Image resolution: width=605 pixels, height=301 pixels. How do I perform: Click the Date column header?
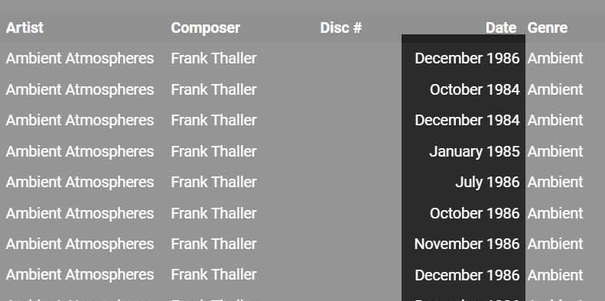(x=501, y=28)
